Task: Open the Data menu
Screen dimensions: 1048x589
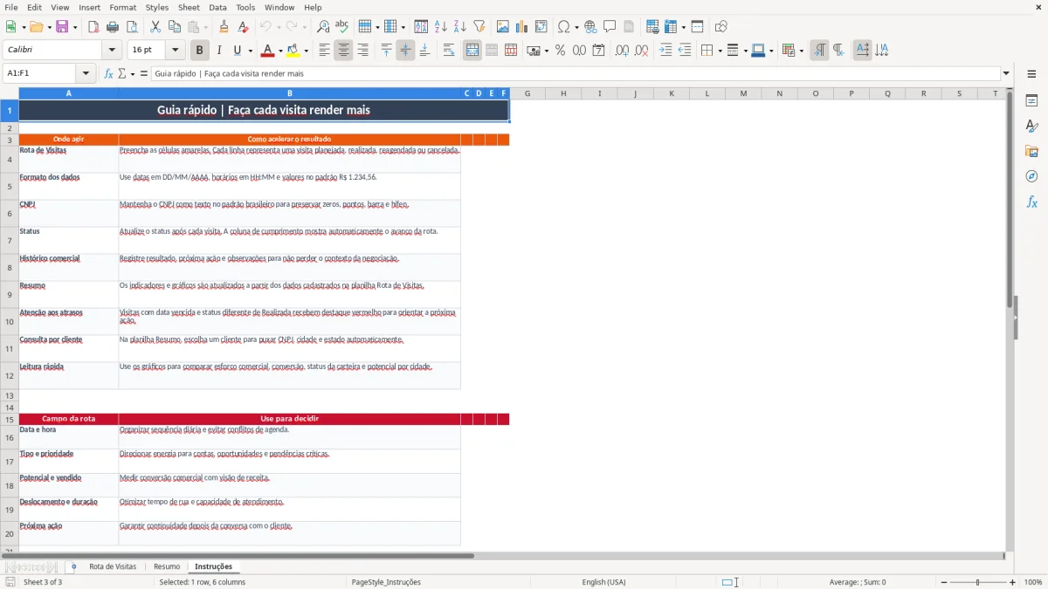Action: [217, 7]
